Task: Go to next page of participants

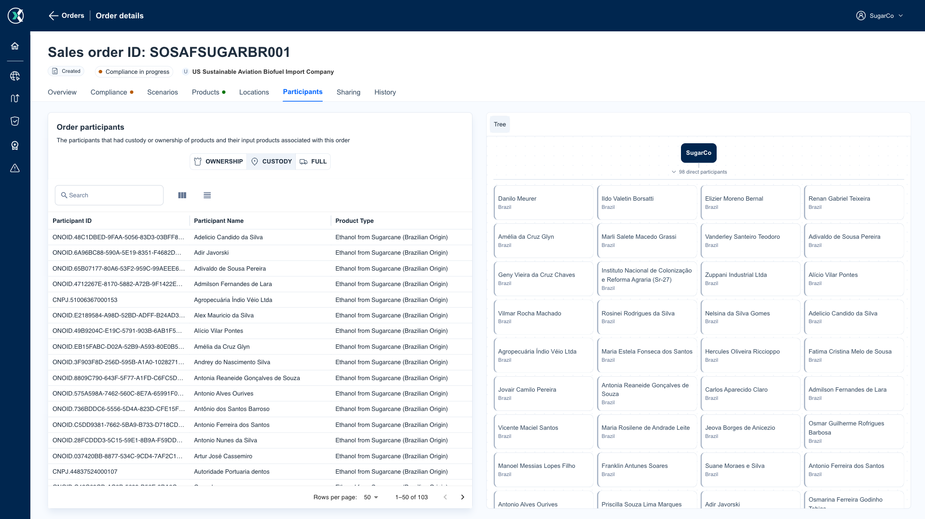Action: pyautogui.click(x=462, y=497)
